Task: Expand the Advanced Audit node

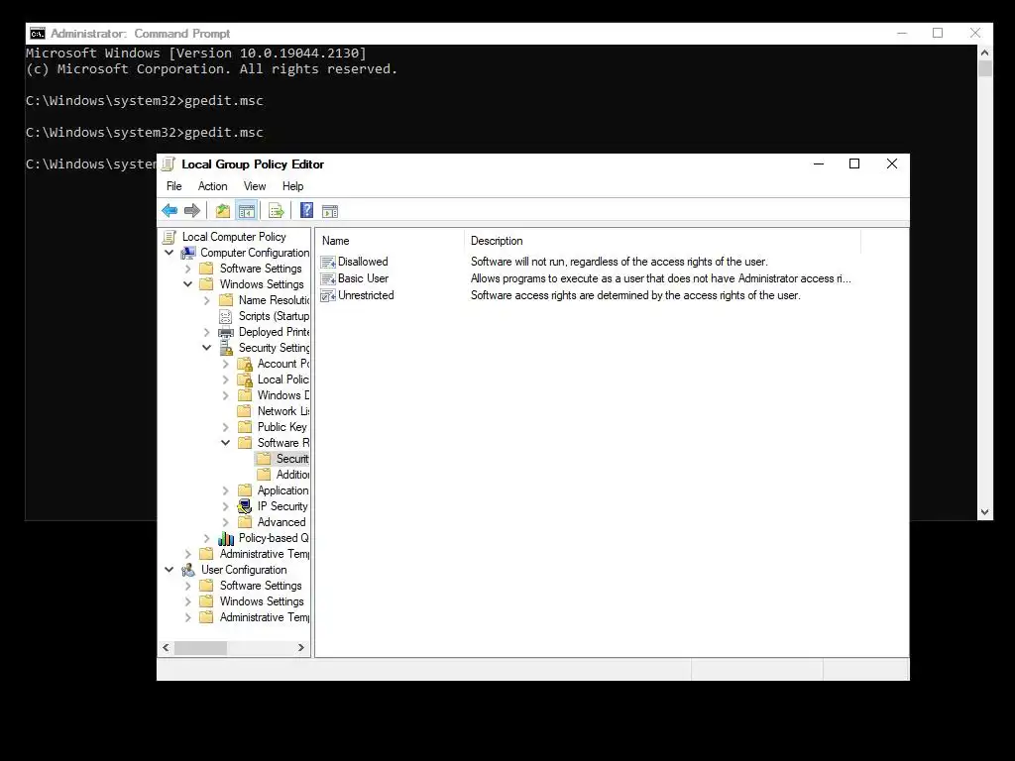Action: 226,523
